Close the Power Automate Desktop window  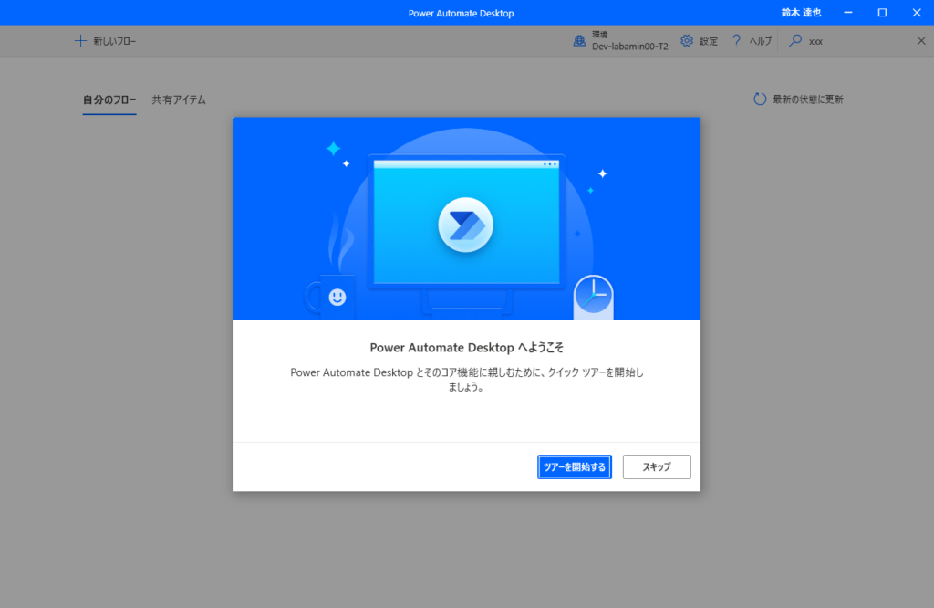tap(917, 13)
